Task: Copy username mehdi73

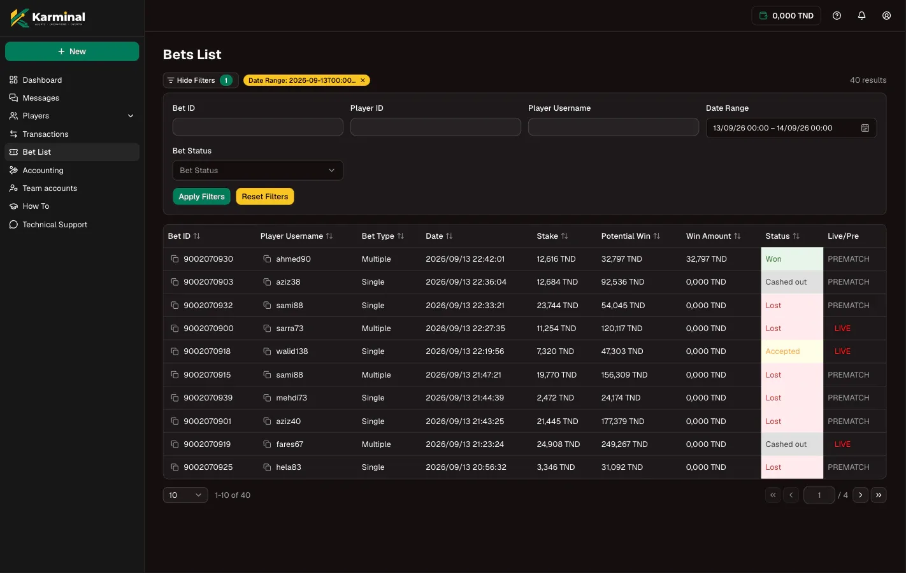Action: pos(267,398)
